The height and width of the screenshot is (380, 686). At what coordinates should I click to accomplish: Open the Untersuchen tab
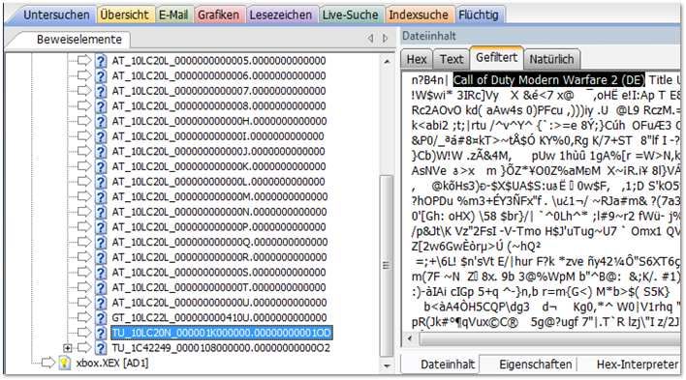(56, 15)
